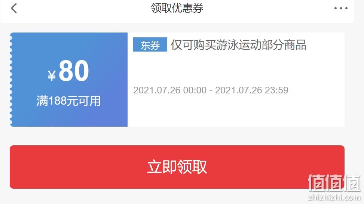The height and width of the screenshot is (204, 364).
Task: Click the ¥ currency symbol on coupon
Action: tap(52, 75)
